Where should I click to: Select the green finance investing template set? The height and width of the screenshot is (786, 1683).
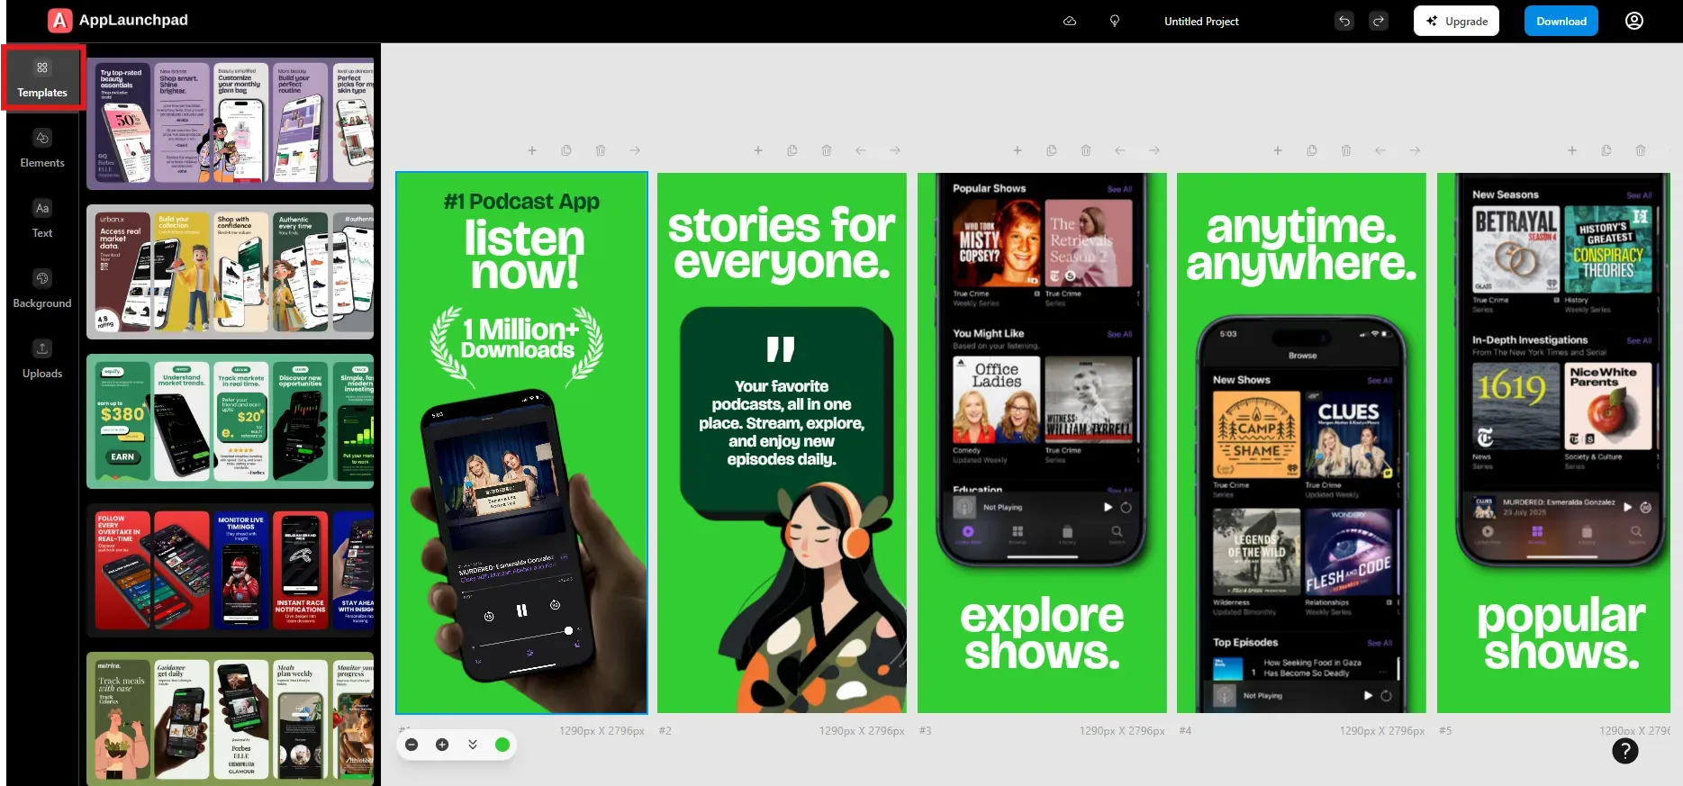[x=230, y=421]
